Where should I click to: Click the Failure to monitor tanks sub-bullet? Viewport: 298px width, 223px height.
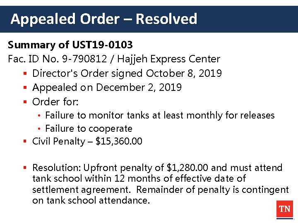click(x=160, y=115)
